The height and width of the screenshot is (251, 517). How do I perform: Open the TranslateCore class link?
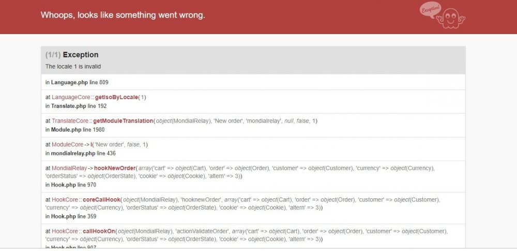coord(71,121)
